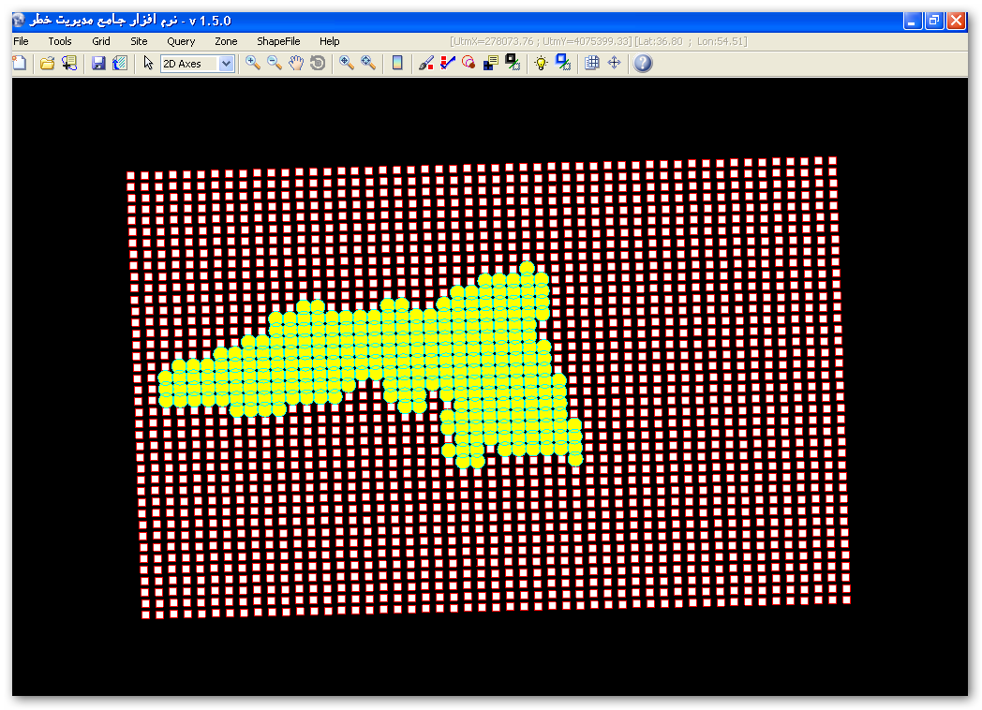Expand the 2D Axes dropdown
This screenshot has width=982, height=710.
tap(226, 64)
